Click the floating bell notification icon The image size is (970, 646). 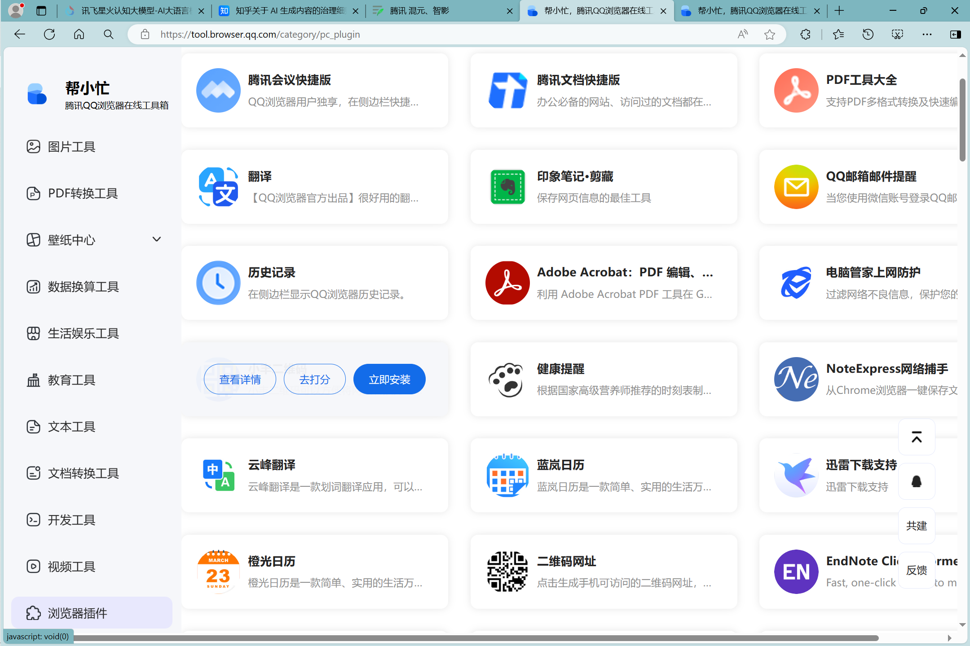[917, 481]
